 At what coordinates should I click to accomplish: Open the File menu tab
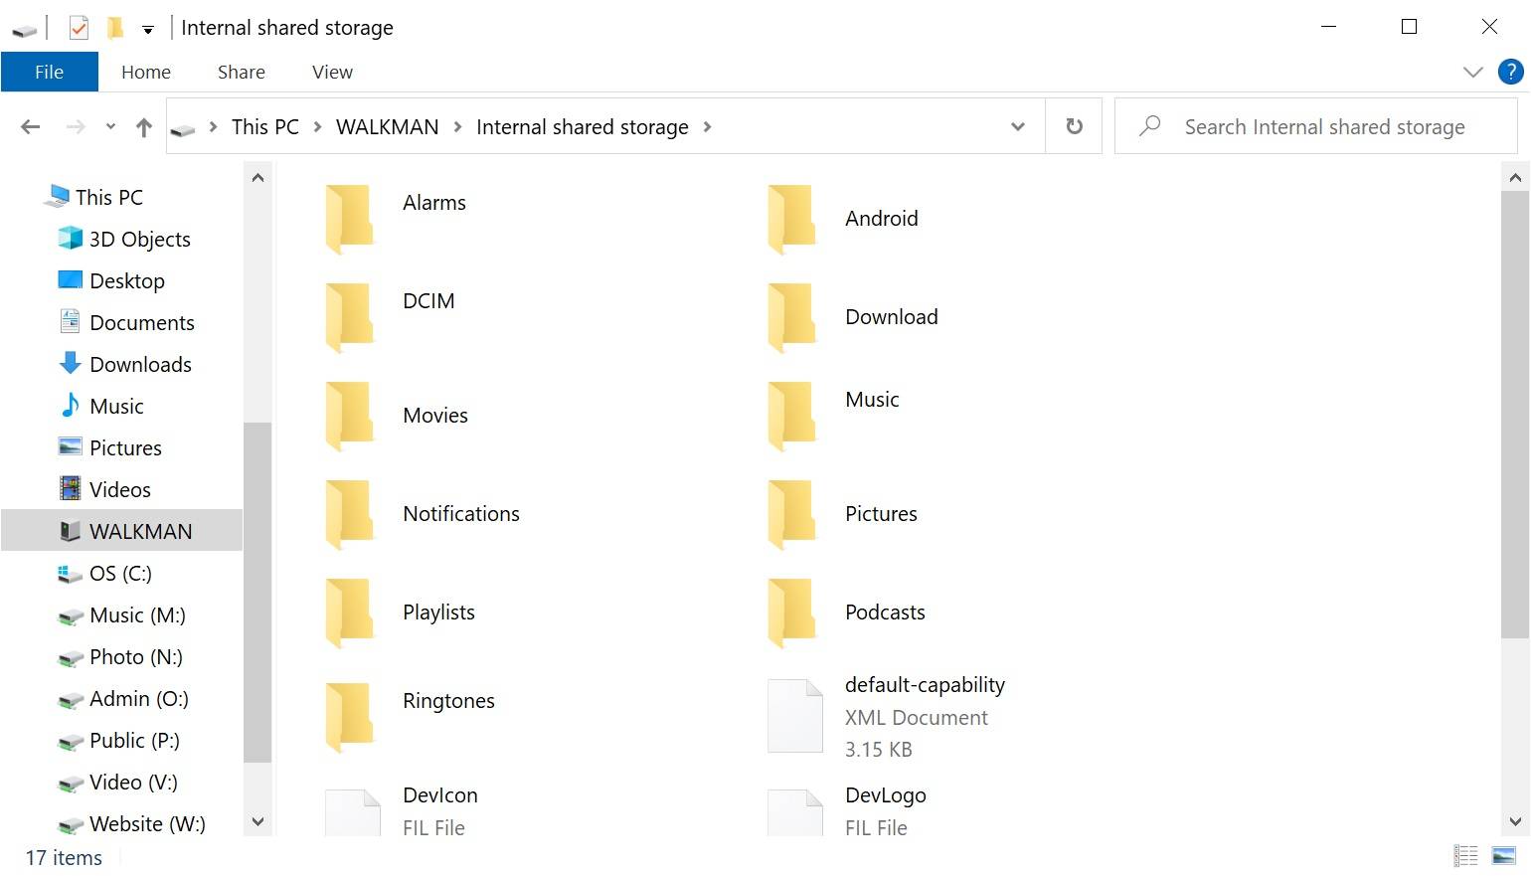pos(50,72)
